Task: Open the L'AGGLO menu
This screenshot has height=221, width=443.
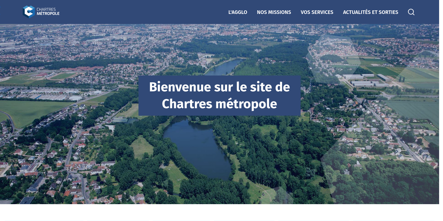Action: (x=237, y=12)
